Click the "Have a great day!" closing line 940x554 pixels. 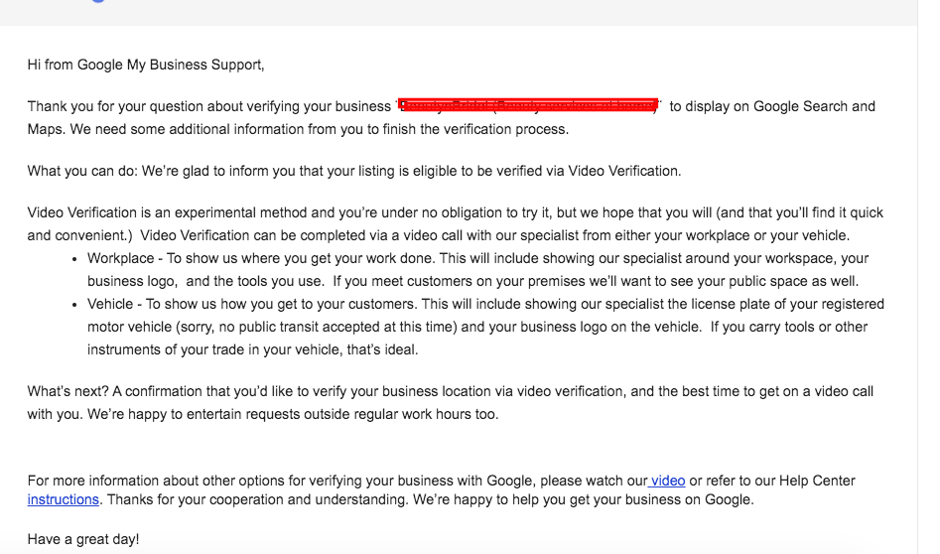coord(83,539)
